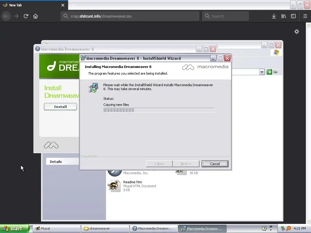Click the magnifier system tray icon
The image size is (311, 233).
pyautogui.click(x=289, y=228)
